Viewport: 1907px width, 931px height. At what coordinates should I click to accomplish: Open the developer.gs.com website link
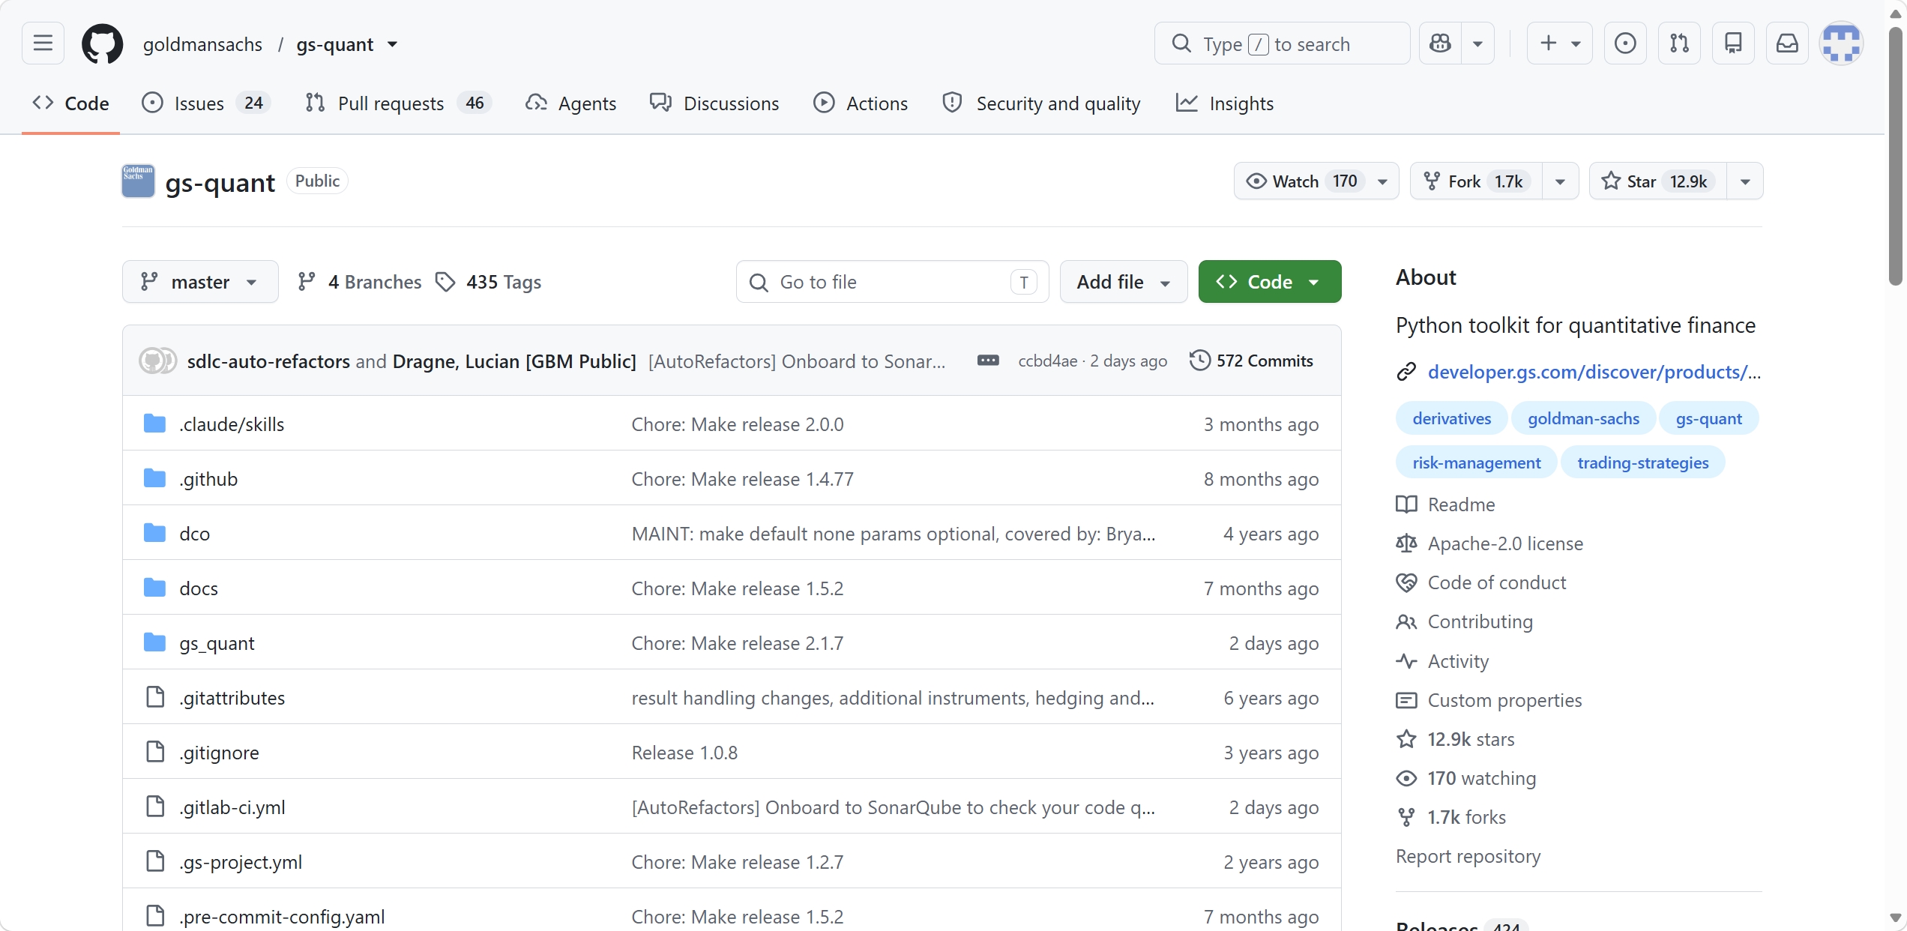click(x=1594, y=372)
